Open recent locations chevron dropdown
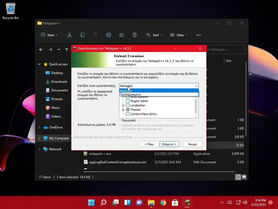 [59, 50]
